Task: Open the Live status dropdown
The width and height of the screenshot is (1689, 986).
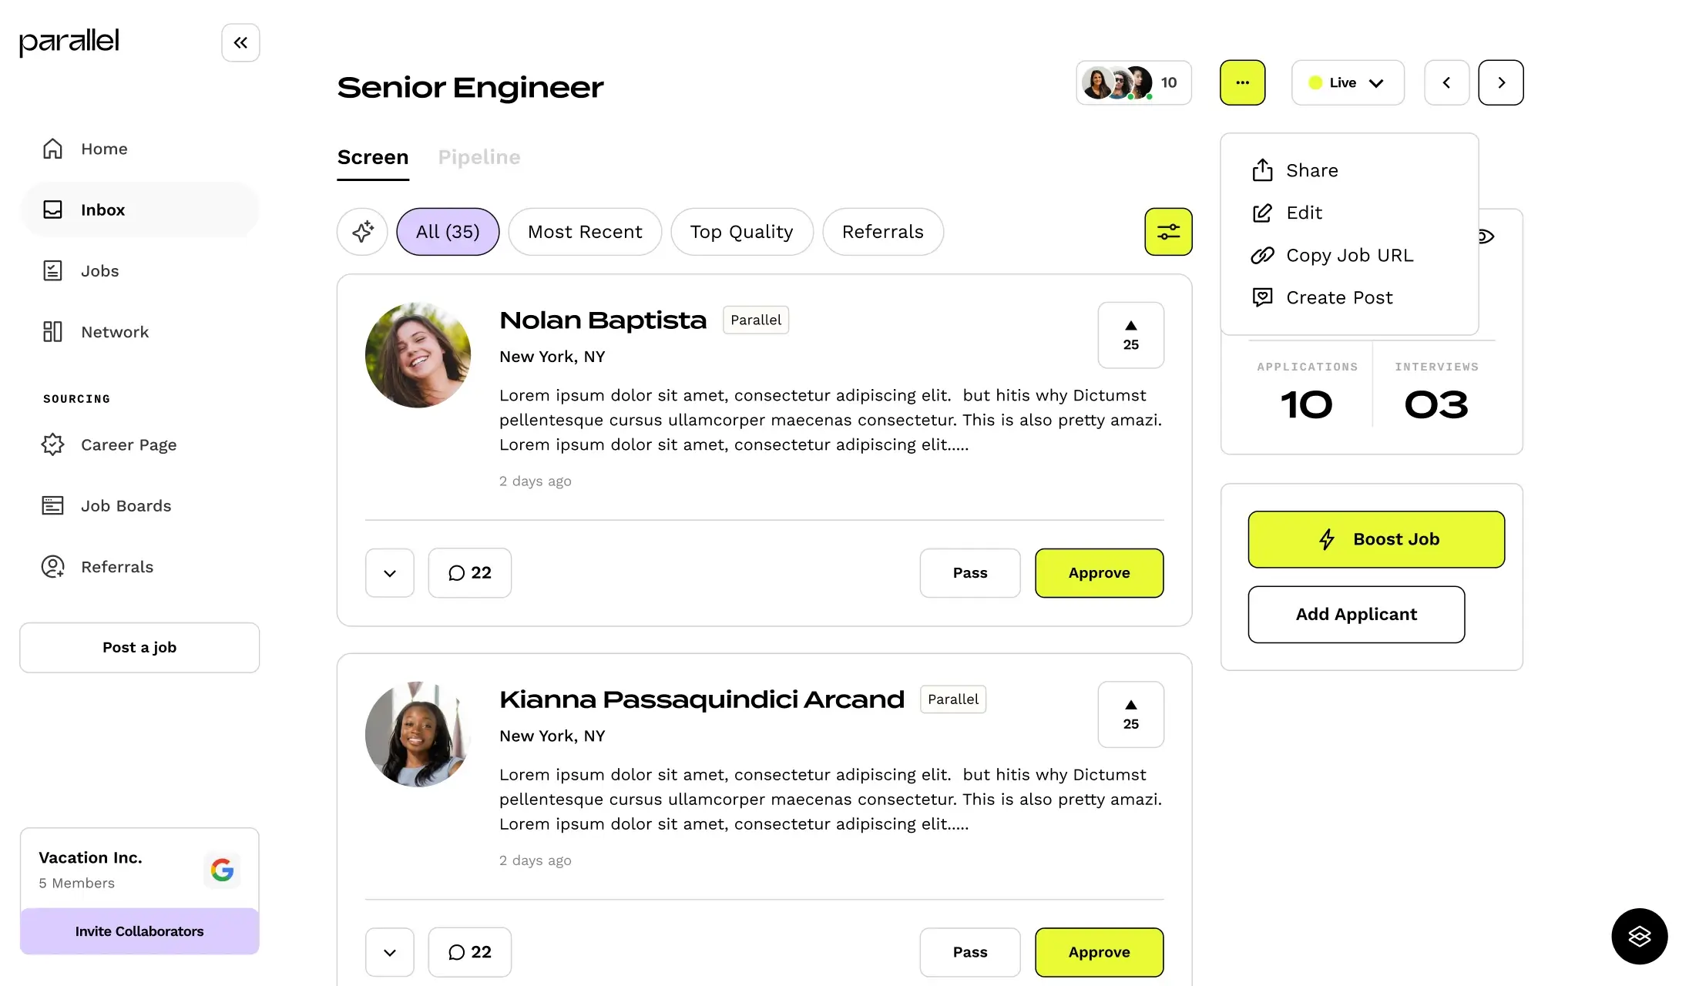Action: tap(1348, 82)
